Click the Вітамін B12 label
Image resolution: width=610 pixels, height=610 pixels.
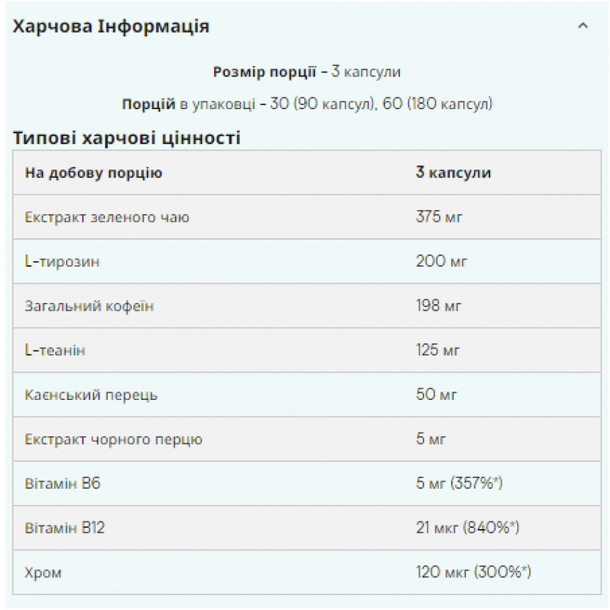pos(65,528)
